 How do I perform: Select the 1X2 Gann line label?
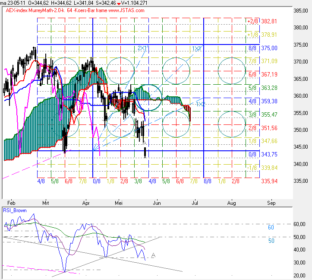[x=200, y=104]
